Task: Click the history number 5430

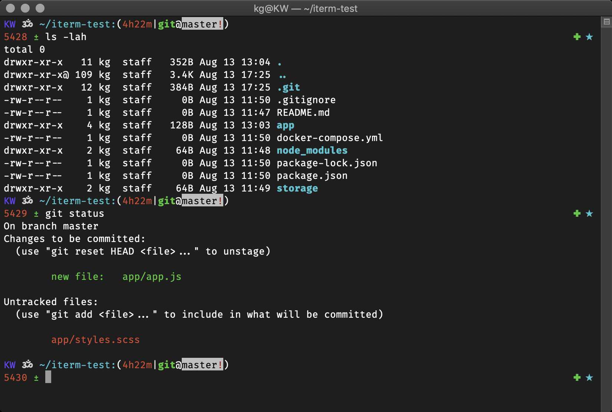Action: 16,377
